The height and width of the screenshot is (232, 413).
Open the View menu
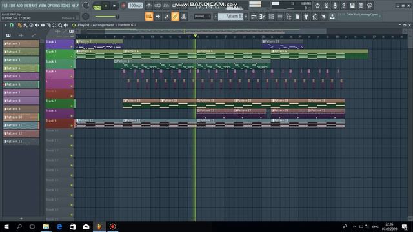[43, 6]
